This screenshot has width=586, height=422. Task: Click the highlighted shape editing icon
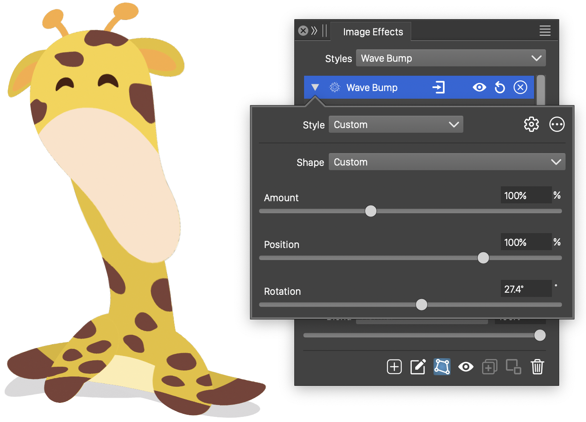coord(442,367)
